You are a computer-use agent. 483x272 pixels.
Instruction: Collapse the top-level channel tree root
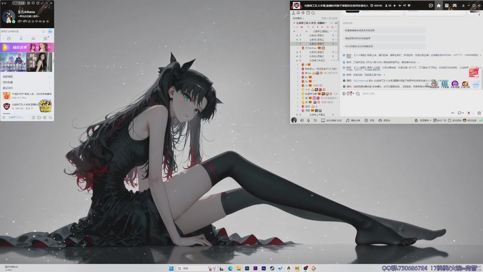click(x=294, y=23)
